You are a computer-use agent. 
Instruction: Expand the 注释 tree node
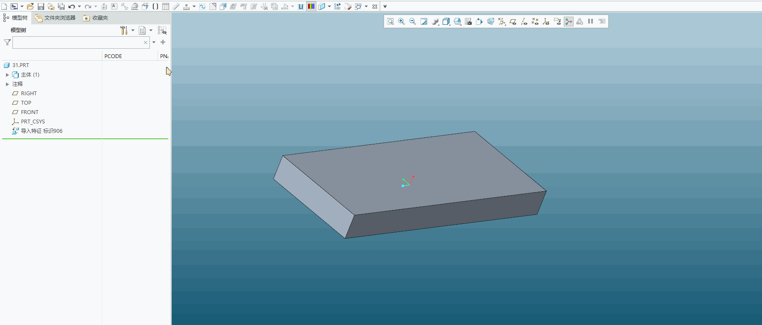coord(7,84)
